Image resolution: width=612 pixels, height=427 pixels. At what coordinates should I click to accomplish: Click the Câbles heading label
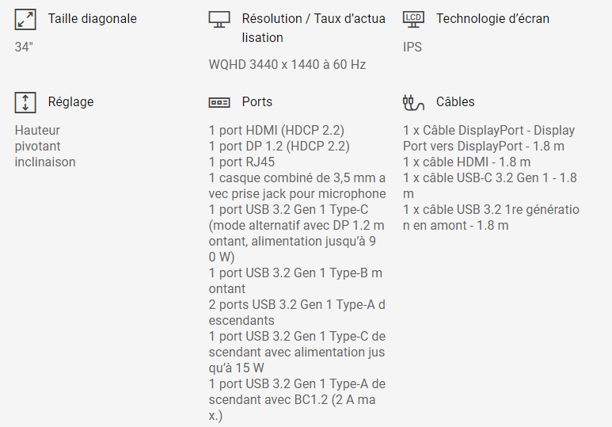pos(455,101)
